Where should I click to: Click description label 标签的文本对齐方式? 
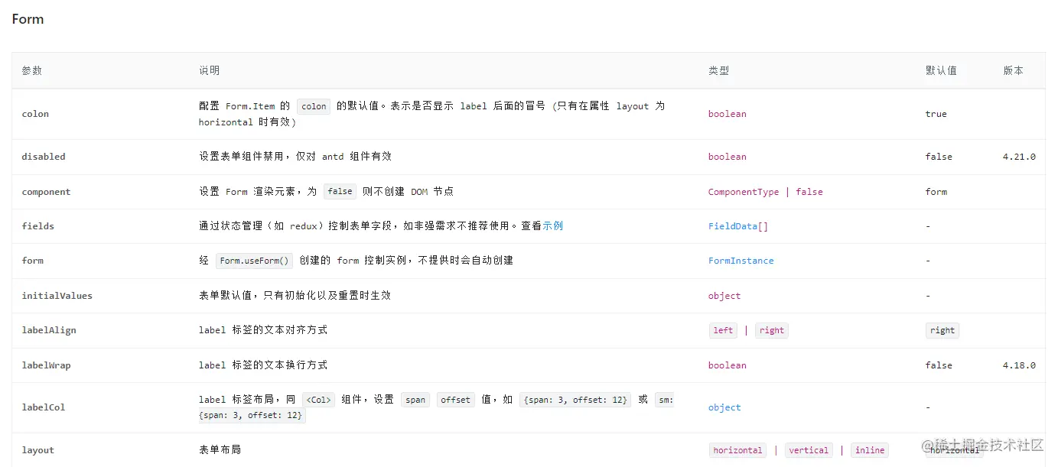pyautogui.click(x=263, y=330)
